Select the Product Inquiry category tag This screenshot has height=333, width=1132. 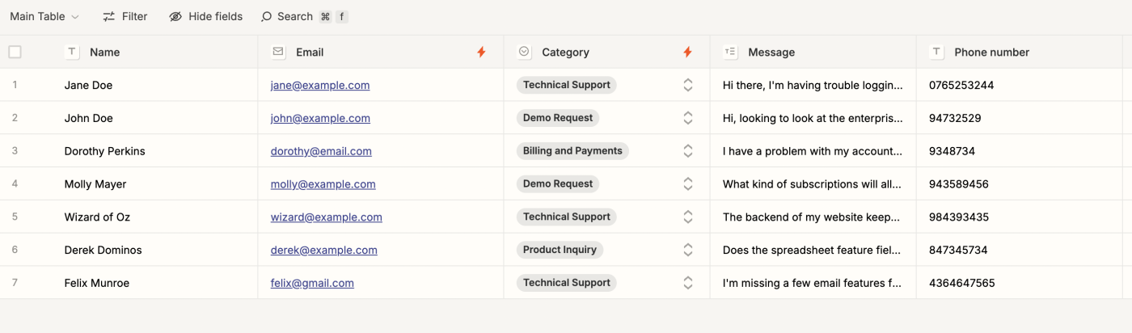coord(560,250)
